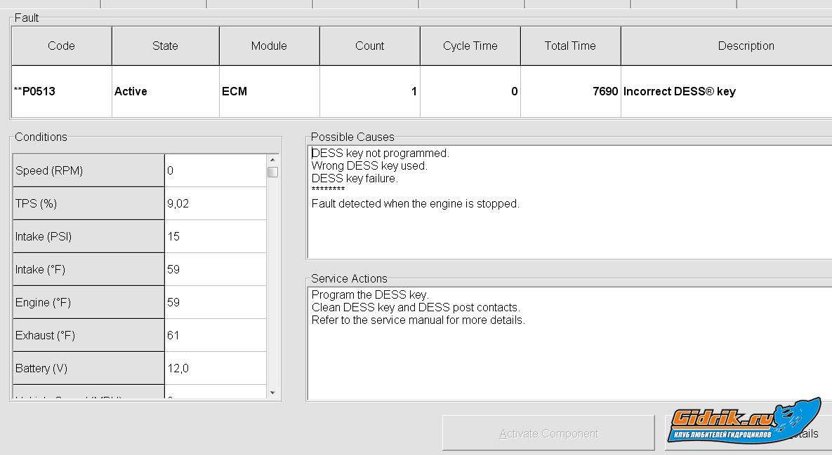Click the Count column header
Screen dimensions: 832x455
point(369,46)
